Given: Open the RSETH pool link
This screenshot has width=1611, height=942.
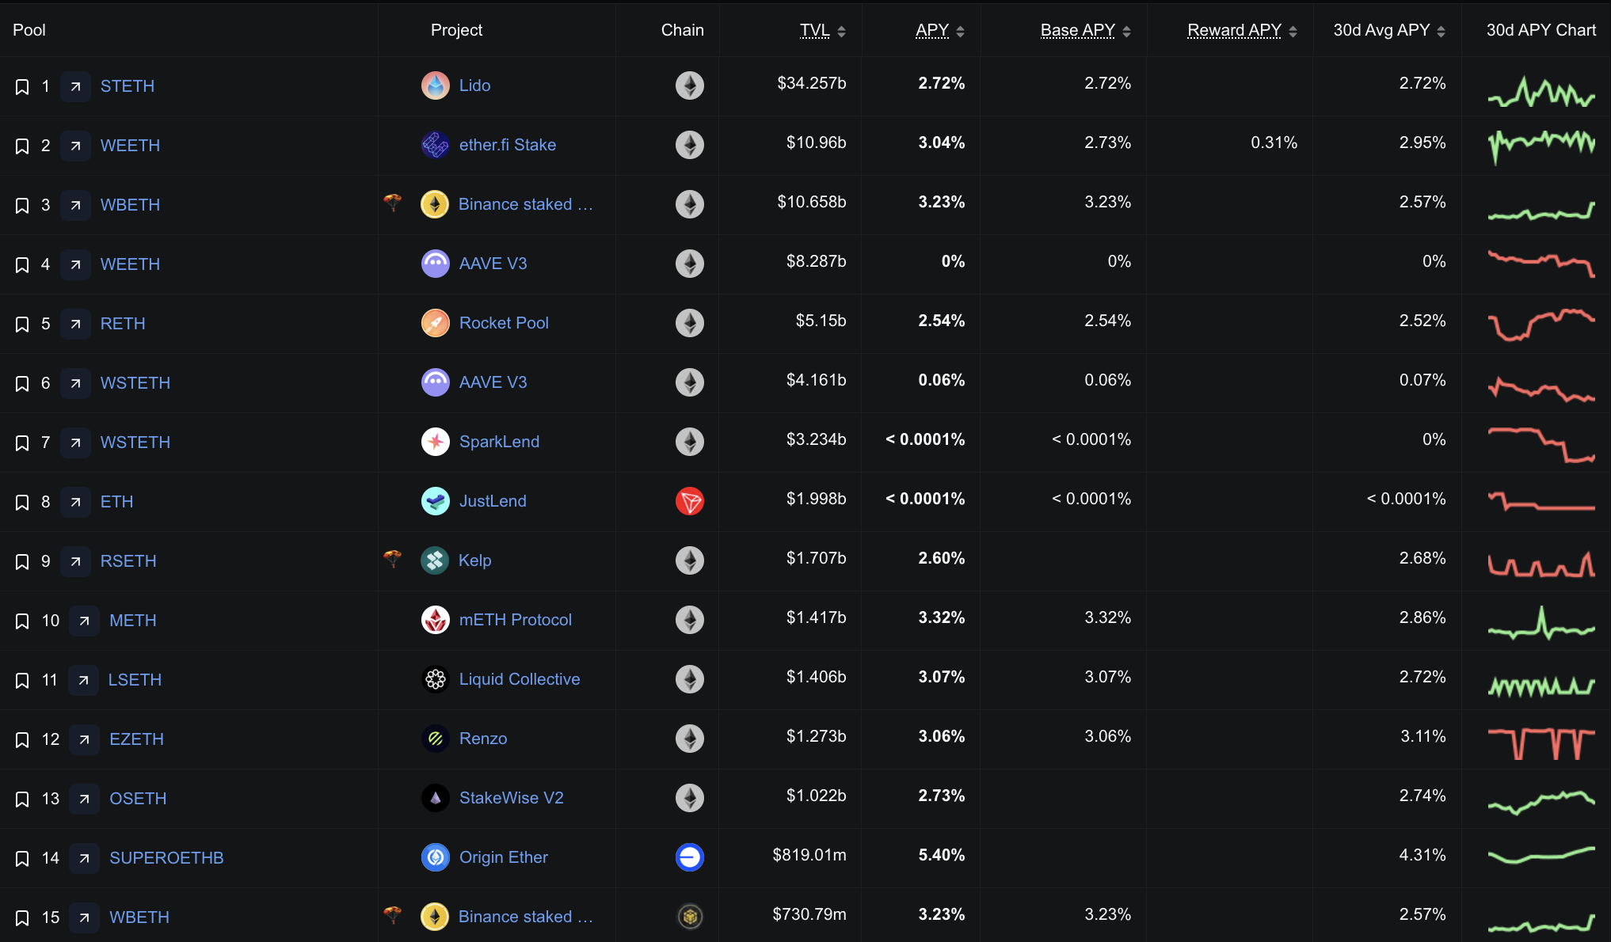Looking at the screenshot, I should click(x=128, y=560).
